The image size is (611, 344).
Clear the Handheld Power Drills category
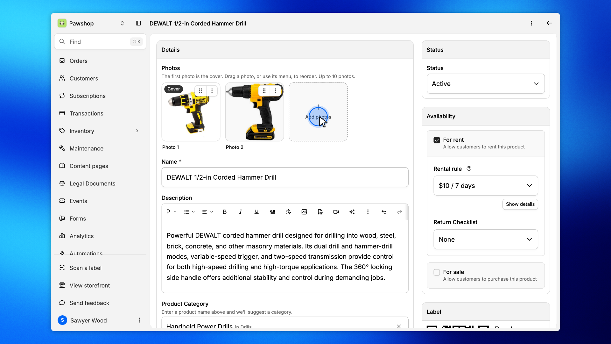399,326
